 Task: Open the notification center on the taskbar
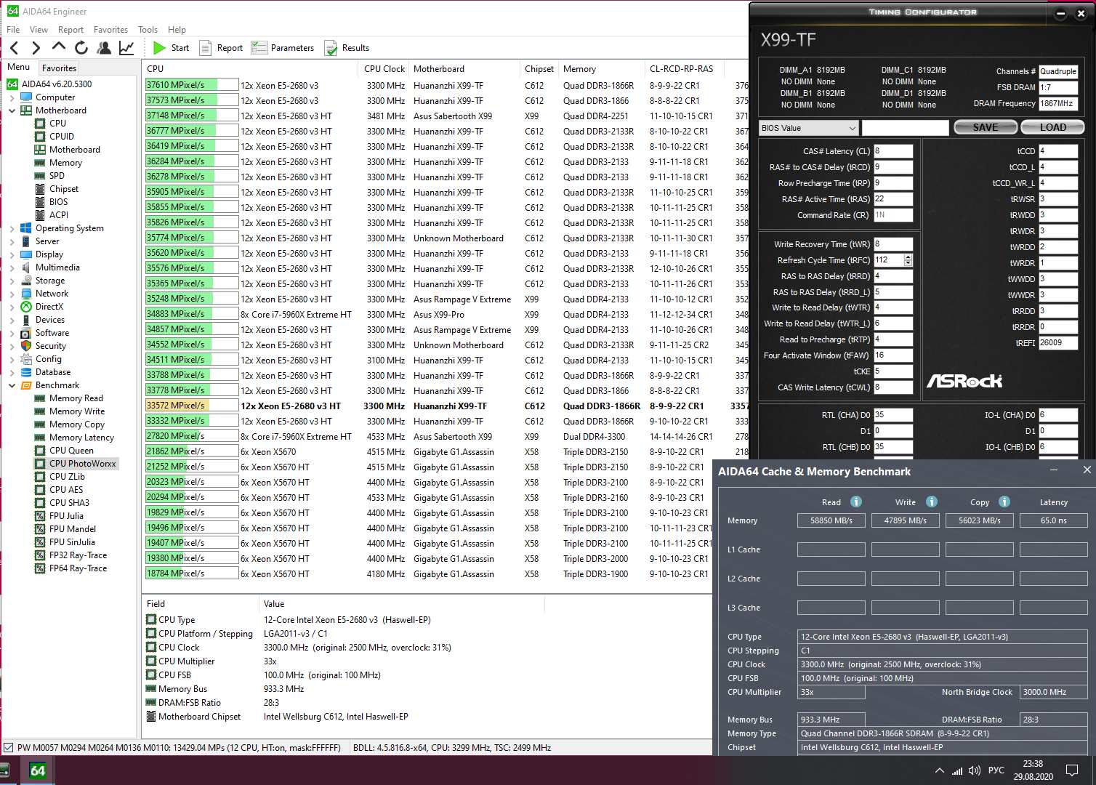coord(1072,770)
